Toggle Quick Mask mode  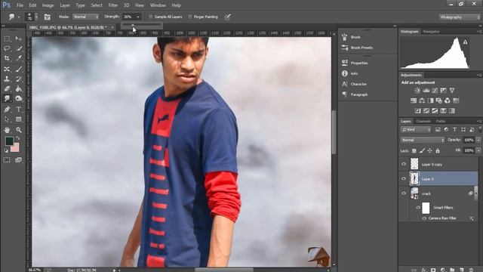(x=7, y=159)
